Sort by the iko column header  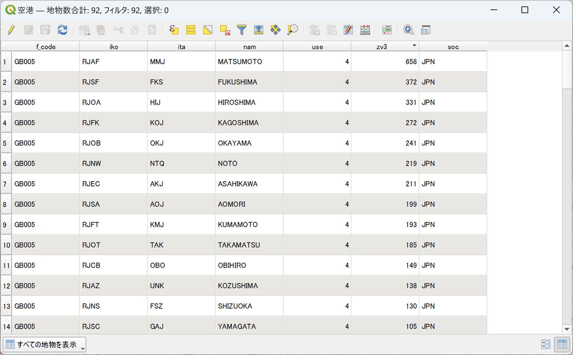(x=114, y=47)
